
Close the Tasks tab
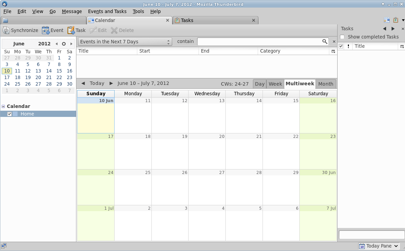253,20
